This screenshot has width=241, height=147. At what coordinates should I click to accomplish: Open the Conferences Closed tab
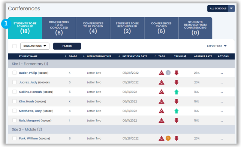coord(161,28)
